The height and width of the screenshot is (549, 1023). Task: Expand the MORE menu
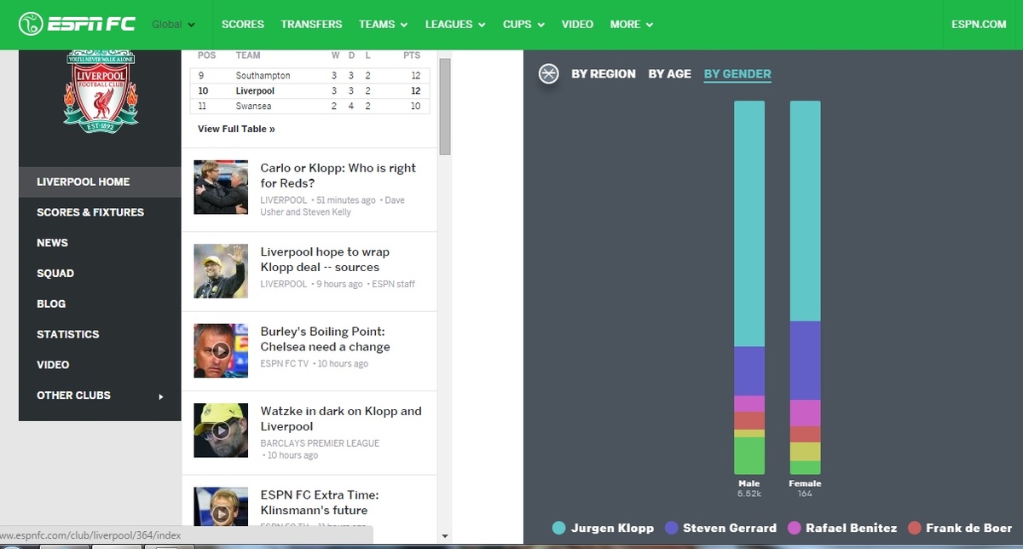(x=632, y=25)
